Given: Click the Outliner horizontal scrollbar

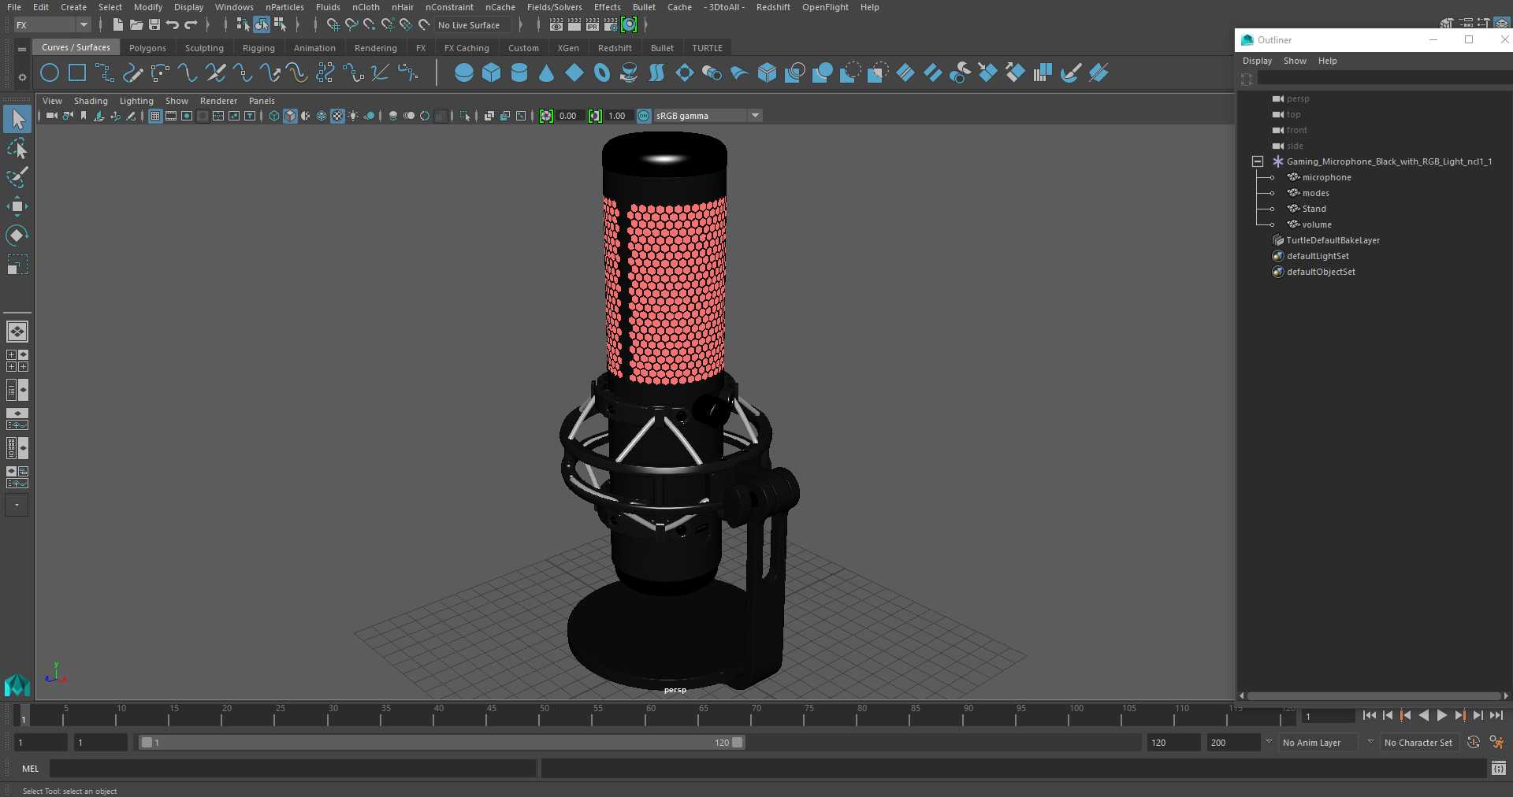Looking at the screenshot, I should (x=1374, y=695).
